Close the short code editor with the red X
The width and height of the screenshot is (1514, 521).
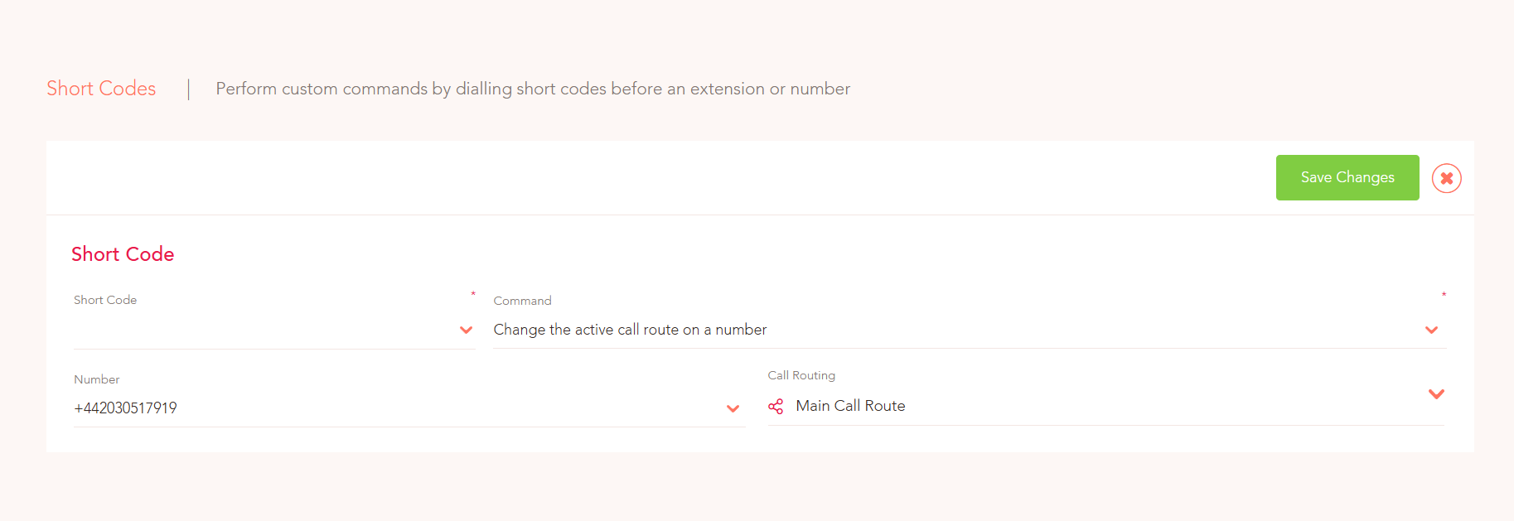1446,178
